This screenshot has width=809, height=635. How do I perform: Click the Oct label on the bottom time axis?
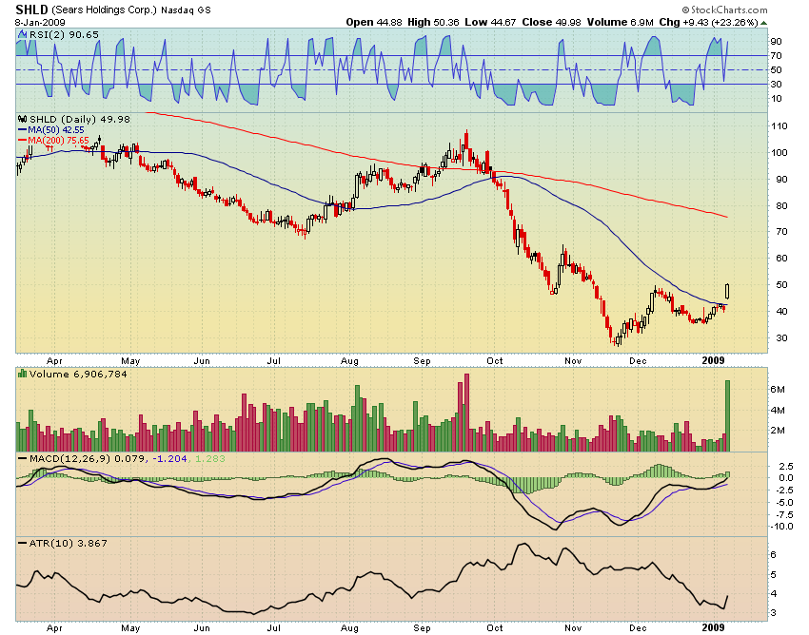click(x=495, y=627)
